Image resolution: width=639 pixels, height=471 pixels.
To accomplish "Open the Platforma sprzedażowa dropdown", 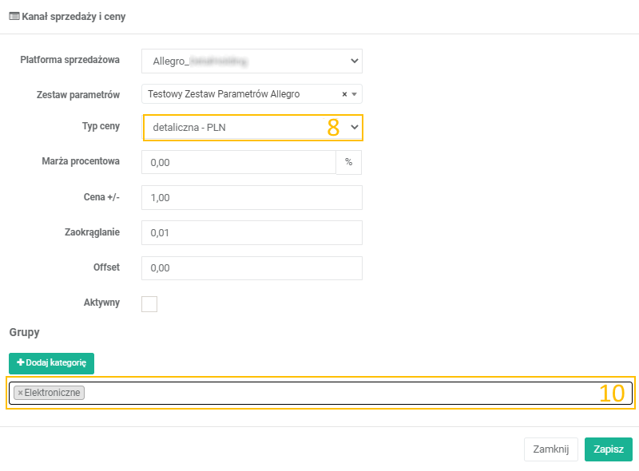I will point(252,61).
